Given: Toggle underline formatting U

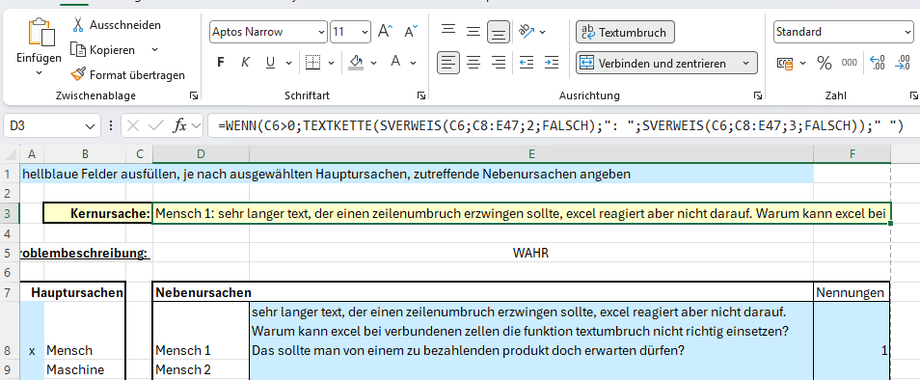Looking at the screenshot, I should coord(270,62).
